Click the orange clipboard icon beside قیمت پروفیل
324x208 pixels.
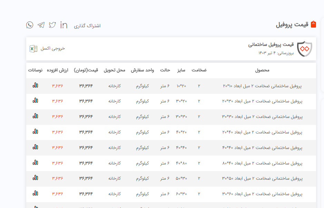[313, 24]
